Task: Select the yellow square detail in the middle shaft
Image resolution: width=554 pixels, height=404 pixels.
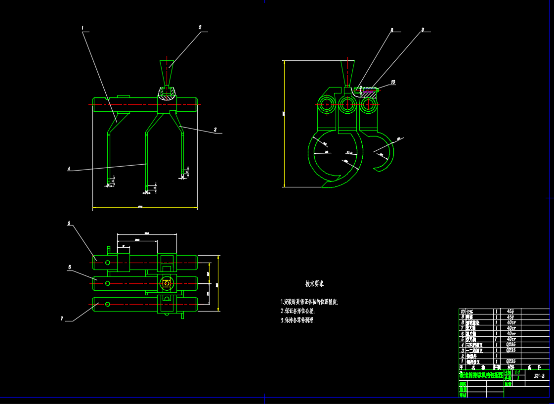Action: 166,283
